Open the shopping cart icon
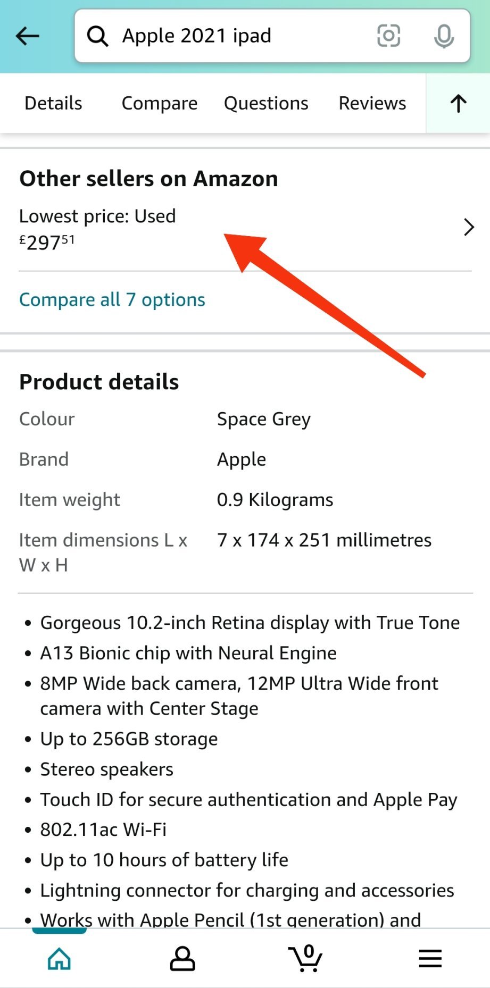 [x=306, y=958]
